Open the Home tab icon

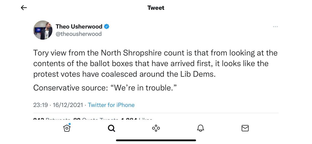click(x=67, y=128)
